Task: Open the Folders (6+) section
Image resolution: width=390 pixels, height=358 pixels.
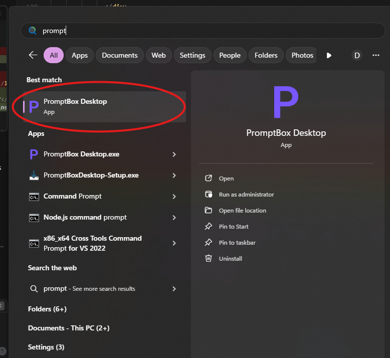Action: click(47, 309)
